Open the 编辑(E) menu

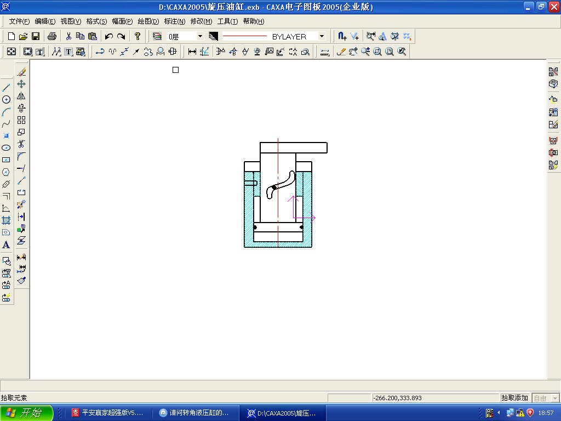45,21
